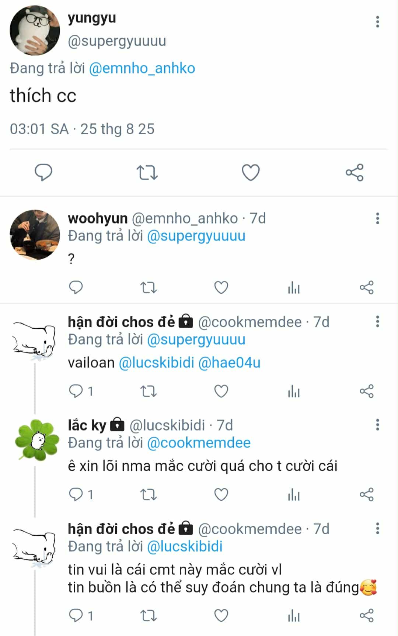
Task: Retweet yungyu's main tweet
Action: point(147,172)
